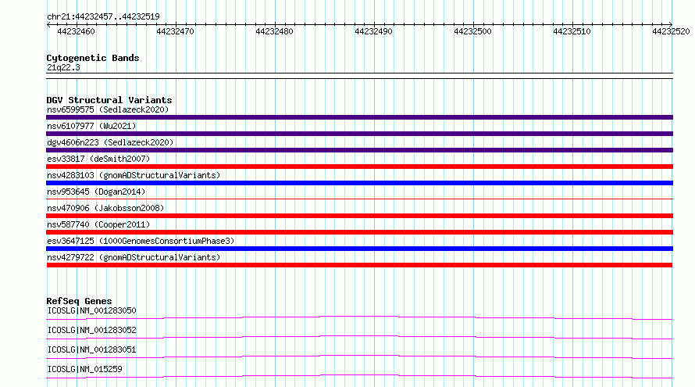Click ruler position label 44232460
Image resolution: width=695 pixels, height=387 pixels.
tap(76, 31)
